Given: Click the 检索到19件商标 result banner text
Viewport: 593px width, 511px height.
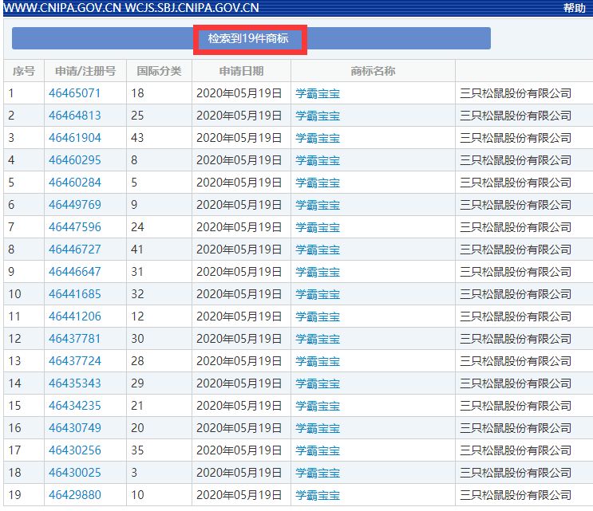Looking at the screenshot, I should [x=248, y=38].
